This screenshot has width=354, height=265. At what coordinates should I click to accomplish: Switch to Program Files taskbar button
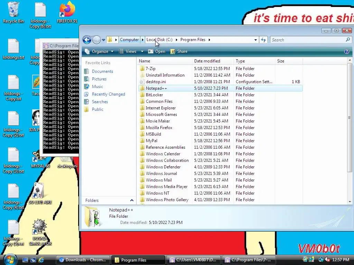(x=138, y=260)
